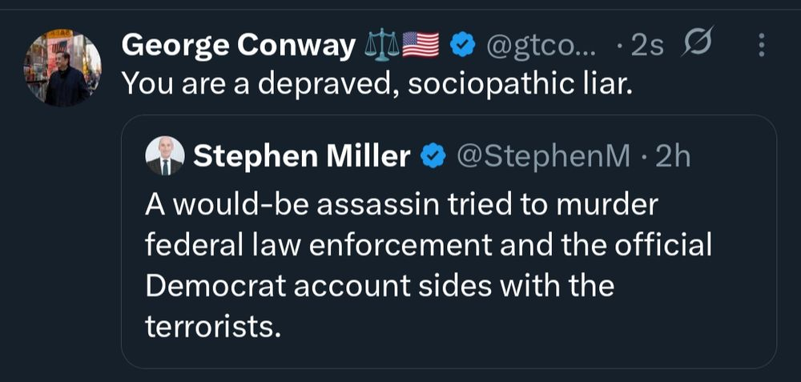Screen dimensions: 801x382
Task: Open the @StephenM handle
Action: click(543, 157)
